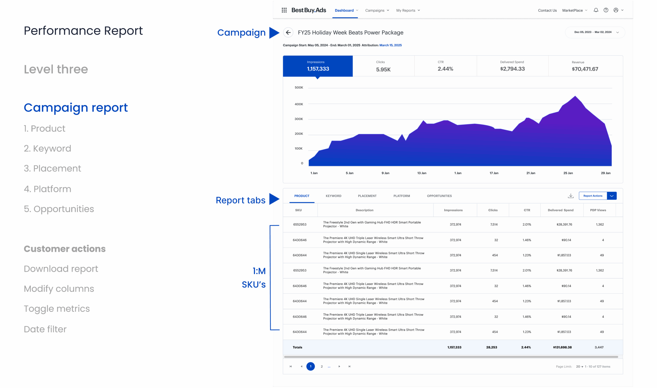Screen dimensions: 657x388
Task: Sort by Delivered Spend column header
Action: (x=561, y=210)
